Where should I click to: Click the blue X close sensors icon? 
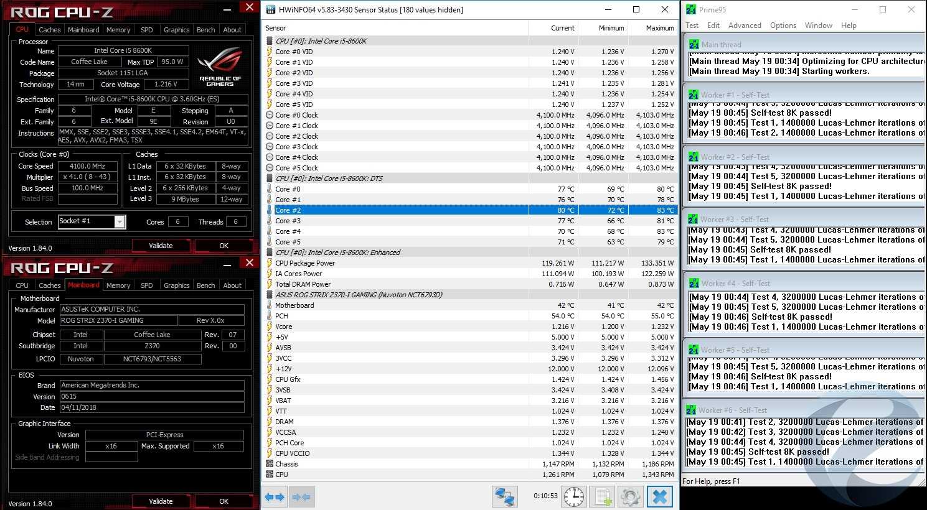660,497
